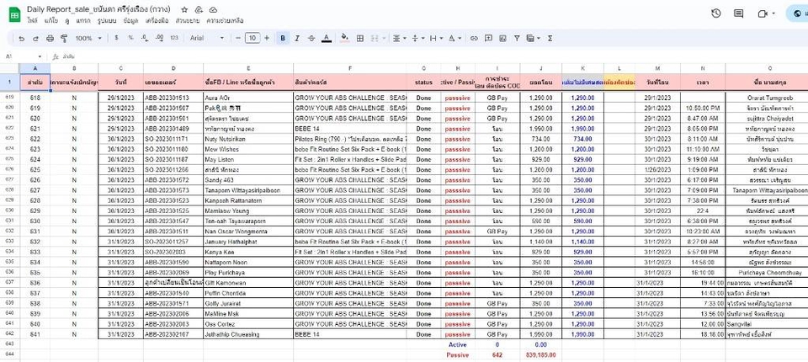Select column F header
808x362 pixels.
click(350, 68)
